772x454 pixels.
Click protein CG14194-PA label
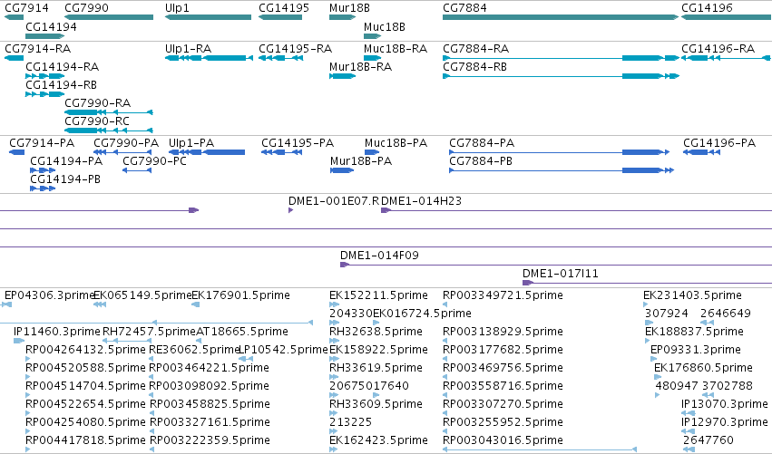(66, 161)
